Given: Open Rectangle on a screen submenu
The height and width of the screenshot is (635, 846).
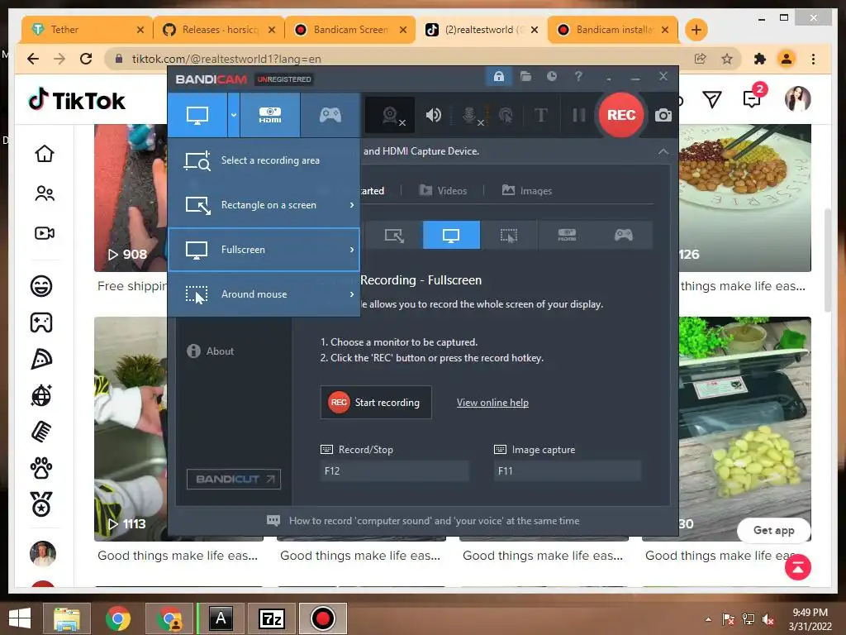Looking at the screenshot, I should pos(264,205).
